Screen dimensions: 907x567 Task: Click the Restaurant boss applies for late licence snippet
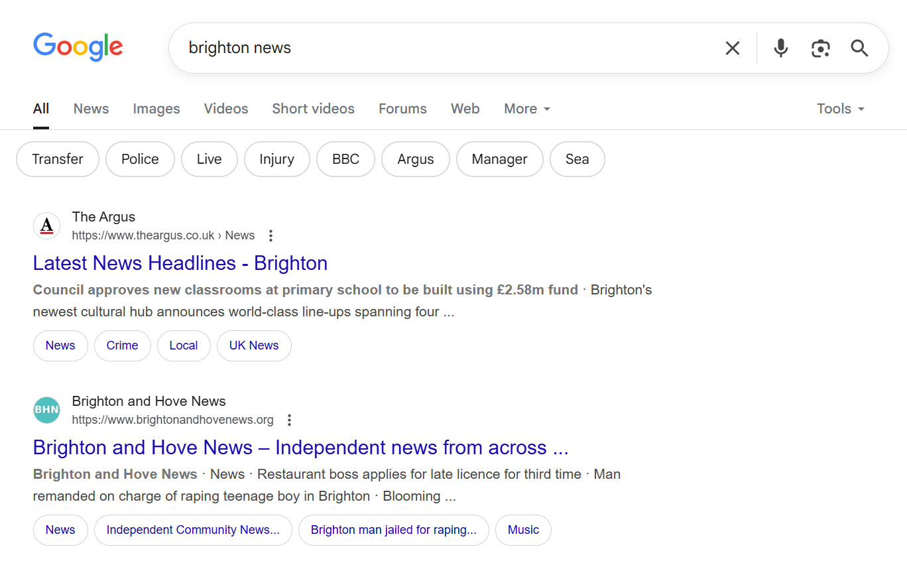click(x=419, y=474)
